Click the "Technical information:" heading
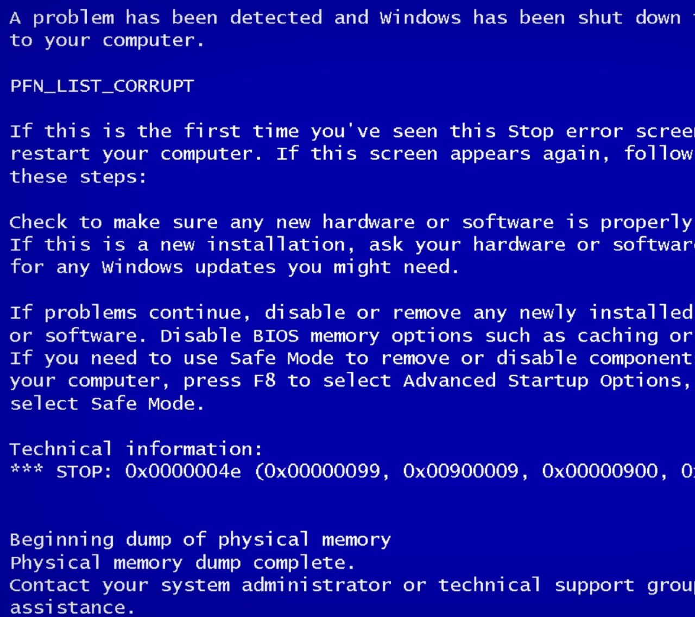695x617 pixels. (136, 449)
